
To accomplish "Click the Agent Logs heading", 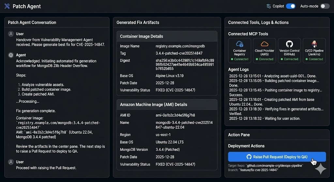I will coord(238,70).
